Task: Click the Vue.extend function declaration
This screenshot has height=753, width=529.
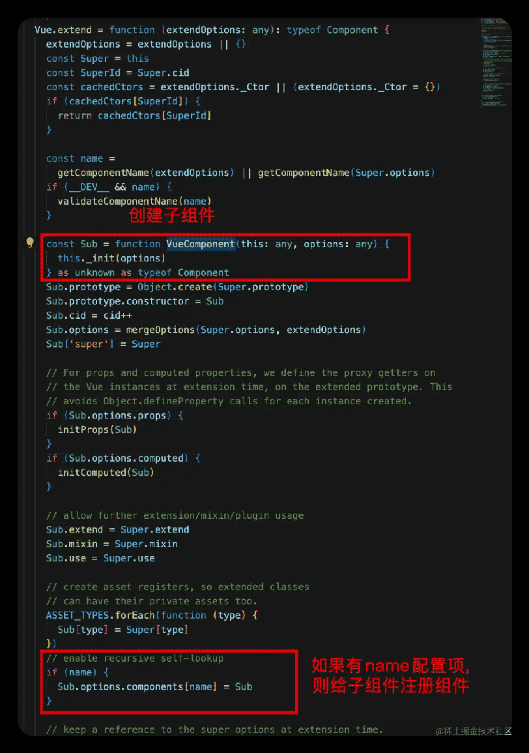Action: coord(212,30)
